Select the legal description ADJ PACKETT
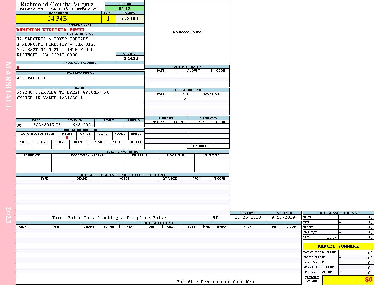Screen dimensions: 375x285 pos(31,78)
